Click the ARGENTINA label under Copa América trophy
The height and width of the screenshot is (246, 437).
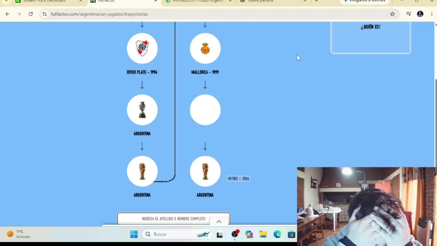click(142, 134)
